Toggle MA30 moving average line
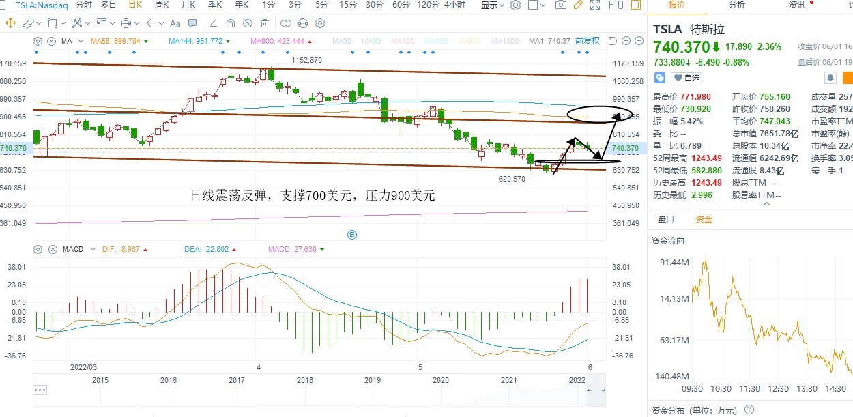 pyautogui.click(x=343, y=41)
